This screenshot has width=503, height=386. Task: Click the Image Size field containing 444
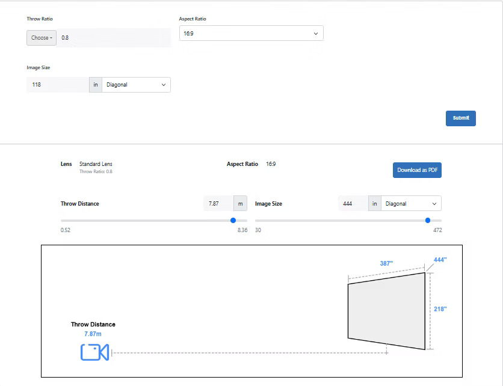(353, 204)
